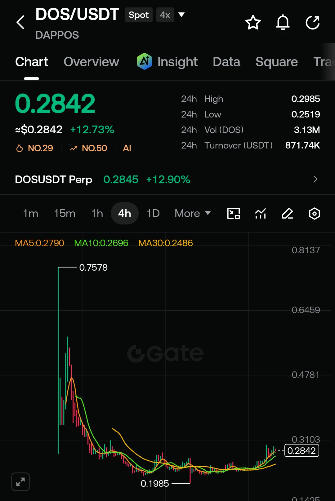This screenshot has height=501, width=335.
Task: Open picture-in-picture chart icon
Action: click(x=234, y=213)
